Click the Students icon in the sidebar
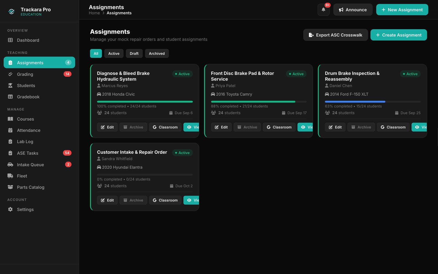The width and height of the screenshot is (438, 274). click(10, 85)
